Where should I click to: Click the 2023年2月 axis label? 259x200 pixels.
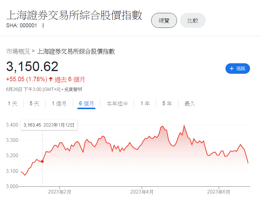click(60, 192)
